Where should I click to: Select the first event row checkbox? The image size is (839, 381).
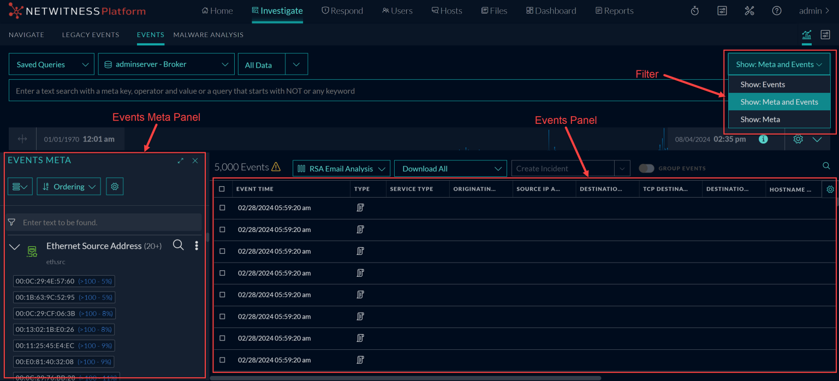(x=222, y=208)
